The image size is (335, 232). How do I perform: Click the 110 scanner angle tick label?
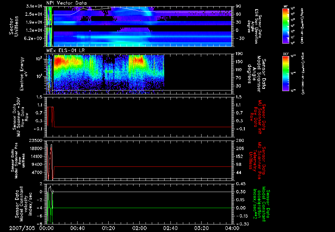(239, 70)
